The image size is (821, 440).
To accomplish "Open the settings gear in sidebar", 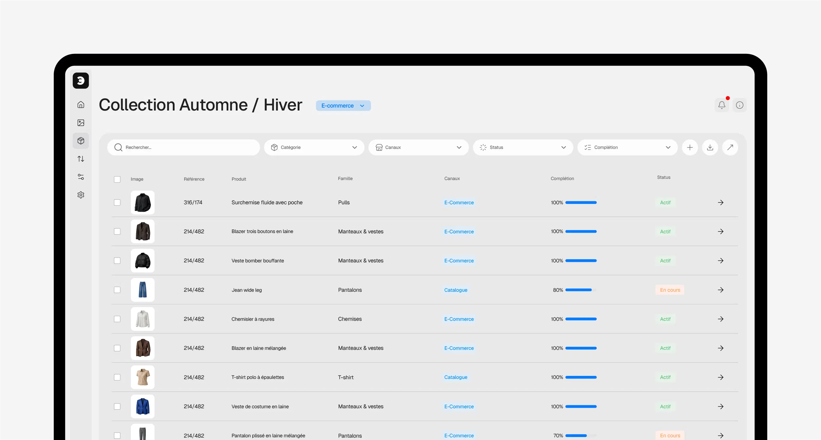I will point(81,195).
